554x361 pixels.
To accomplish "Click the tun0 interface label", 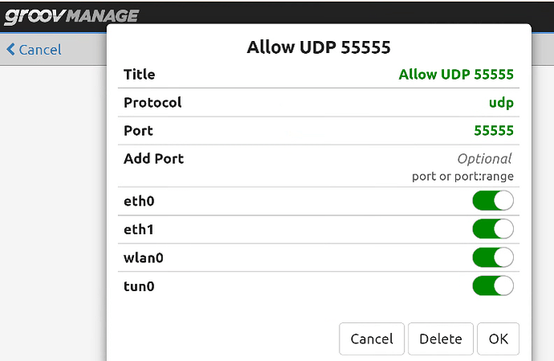I will coord(140,285).
